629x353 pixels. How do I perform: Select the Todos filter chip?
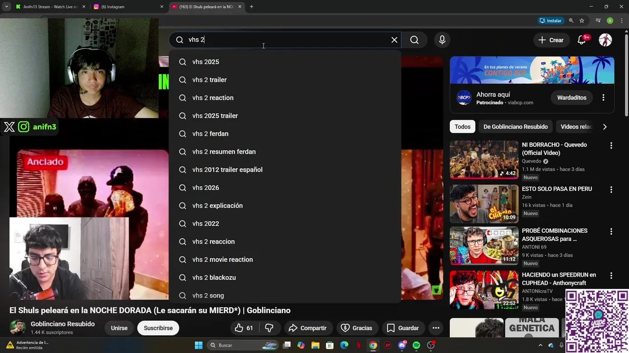tap(462, 126)
